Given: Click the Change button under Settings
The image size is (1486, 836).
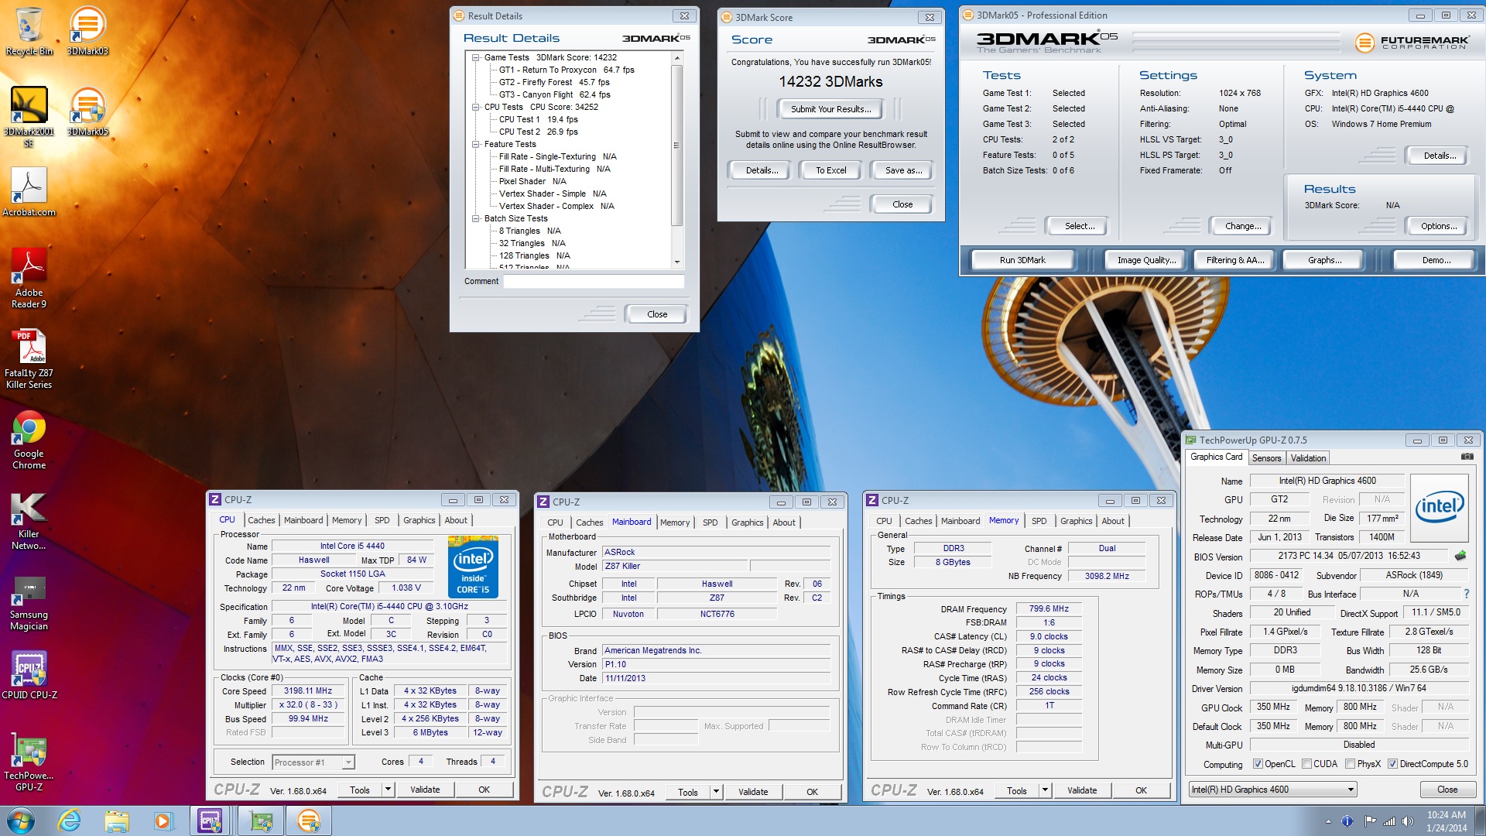Looking at the screenshot, I should pyautogui.click(x=1243, y=226).
